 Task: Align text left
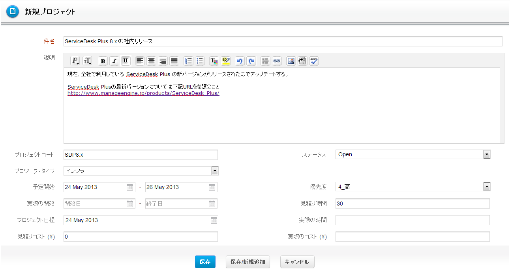pyautogui.click(x=140, y=61)
